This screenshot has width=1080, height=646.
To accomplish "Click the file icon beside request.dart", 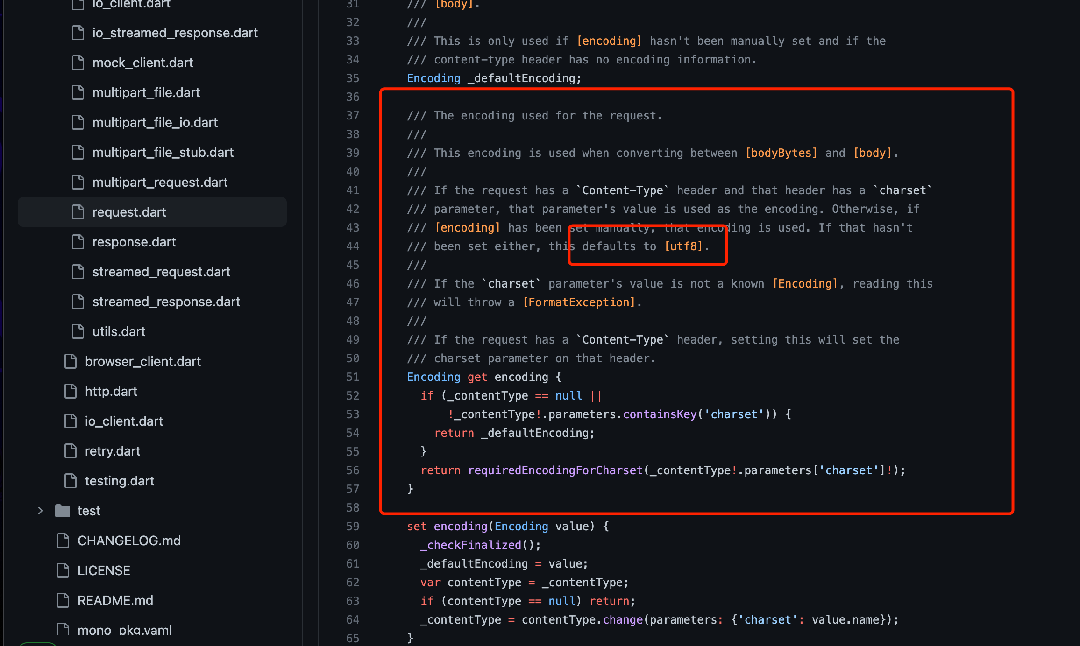I will click(78, 212).
